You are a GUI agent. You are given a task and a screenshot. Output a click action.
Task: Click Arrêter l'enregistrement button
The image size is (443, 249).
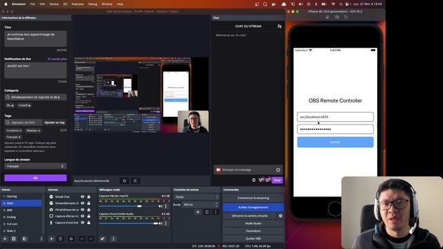click(253, 207)
